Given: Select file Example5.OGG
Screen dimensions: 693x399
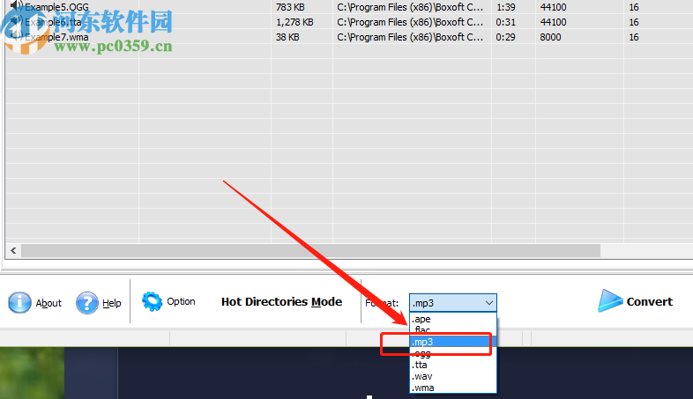Looking at the screenshot, I should (56, 7).
